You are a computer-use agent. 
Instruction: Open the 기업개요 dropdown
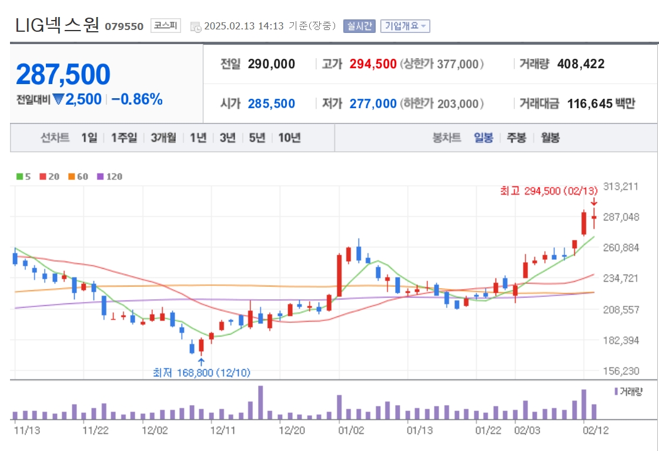[405, 26]
